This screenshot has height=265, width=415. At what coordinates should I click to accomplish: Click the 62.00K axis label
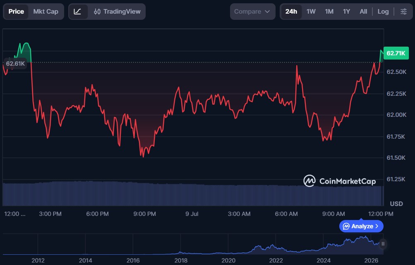(396, 115)
